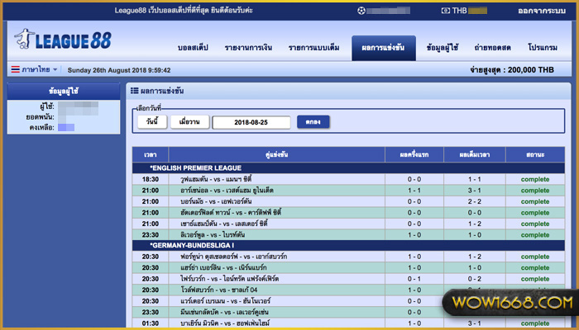
Task: Open the บอลสเต็ป menu tab
Action: tap(192, 48)
